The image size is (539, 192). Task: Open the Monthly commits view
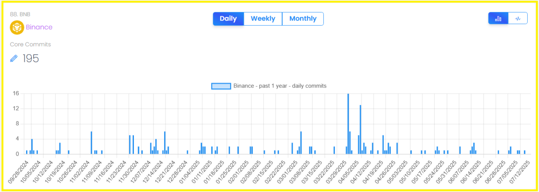tap(303, 19)
